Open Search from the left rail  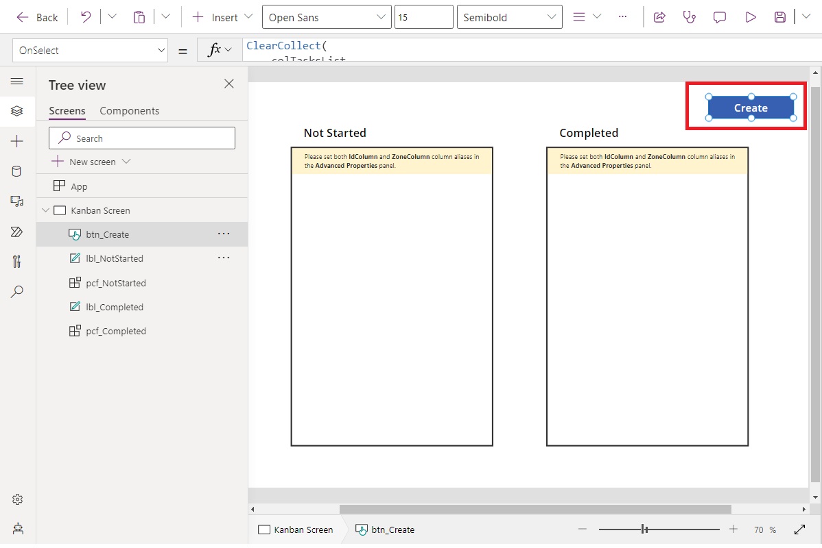click(x=17, y=292)
